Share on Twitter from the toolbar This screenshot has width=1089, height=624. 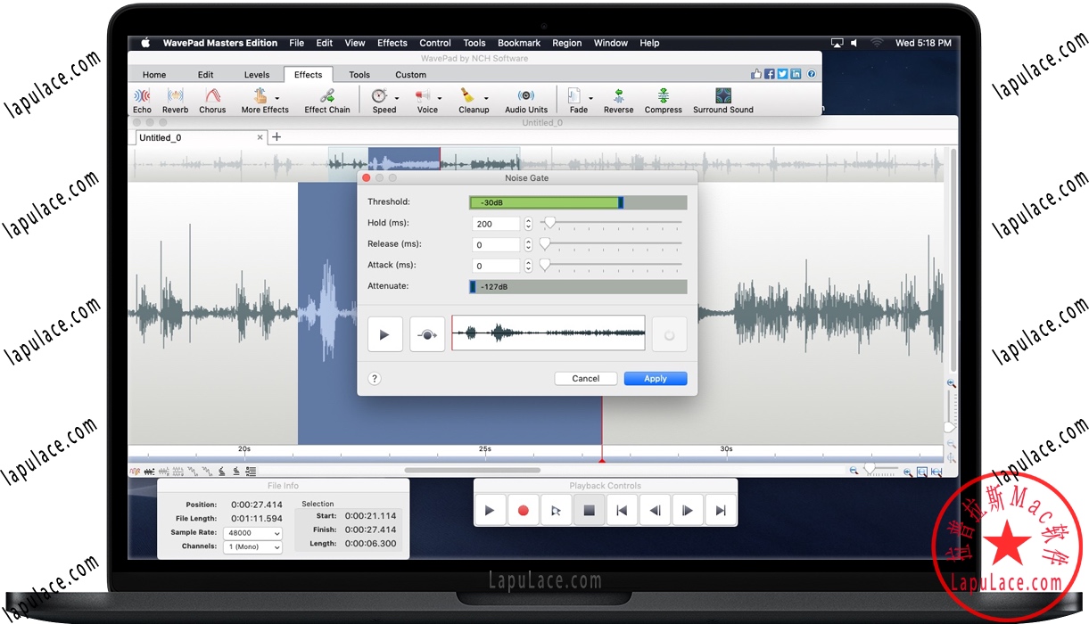pos(782,73)
